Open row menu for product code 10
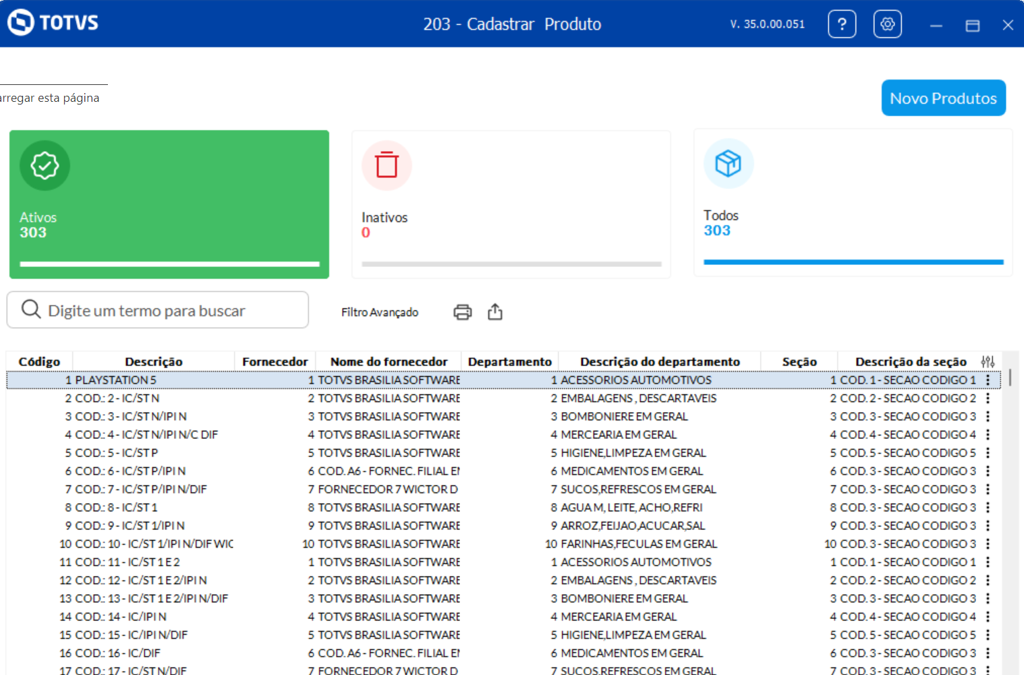 click(988, 544)
